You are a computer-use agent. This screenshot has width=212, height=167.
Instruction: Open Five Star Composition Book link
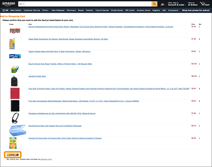pos(84,101)
